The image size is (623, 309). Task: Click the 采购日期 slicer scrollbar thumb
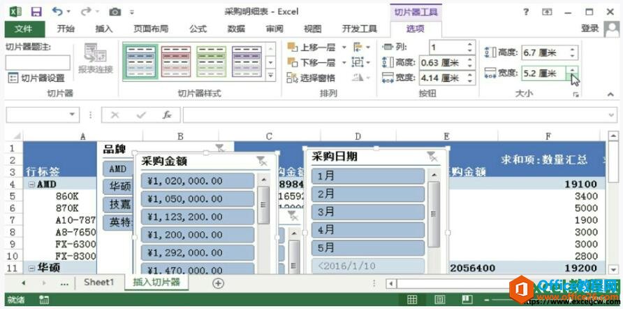click(434, 214)
